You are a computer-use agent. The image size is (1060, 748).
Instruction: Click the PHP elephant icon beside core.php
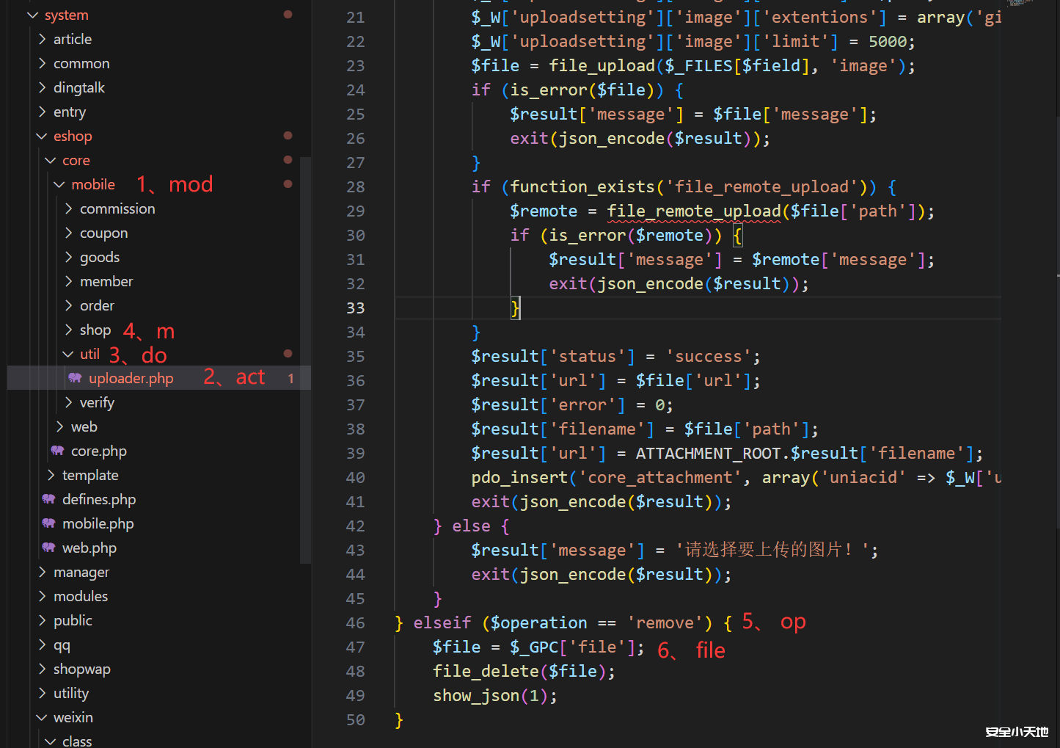(x=57, y=451)
